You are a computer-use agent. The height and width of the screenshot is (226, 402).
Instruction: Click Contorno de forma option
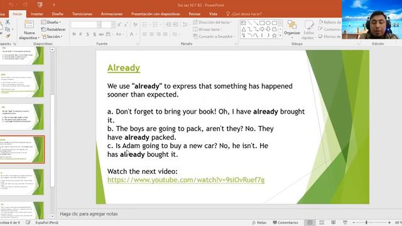point(330,30)
